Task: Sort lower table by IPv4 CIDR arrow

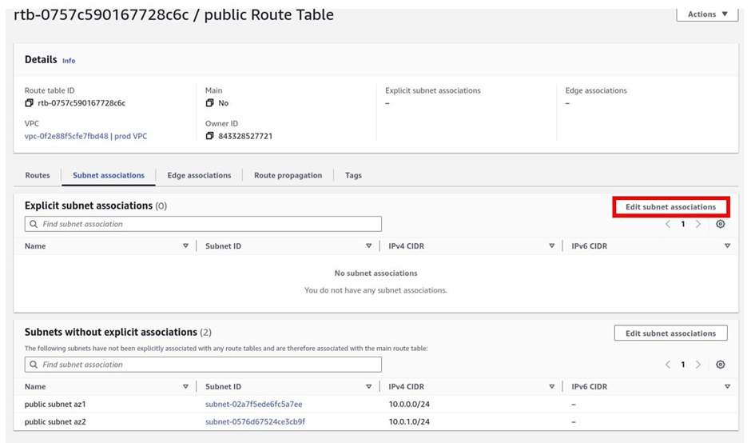Action: 552,386
